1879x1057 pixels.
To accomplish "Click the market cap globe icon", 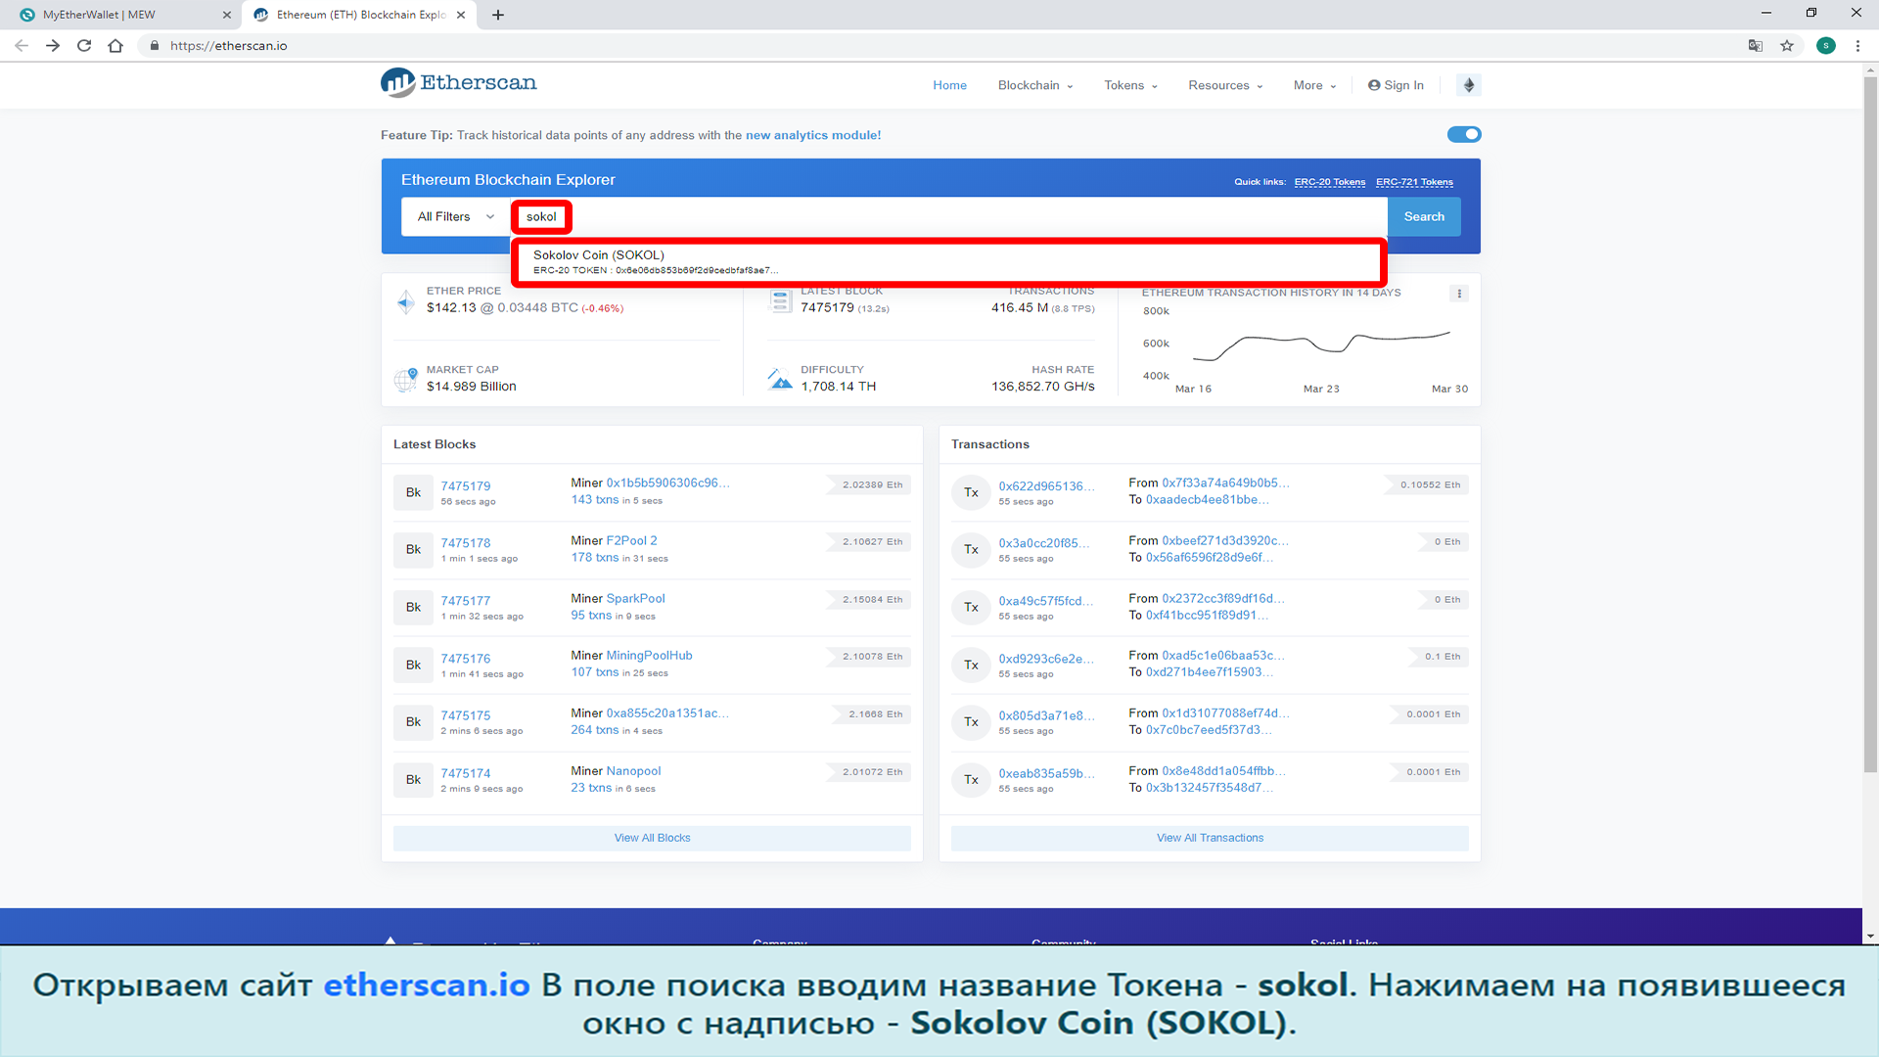I will click(406, 379).
